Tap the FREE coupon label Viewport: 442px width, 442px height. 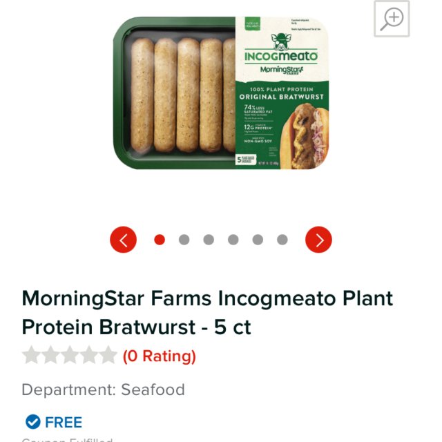(x=64, y=422)
